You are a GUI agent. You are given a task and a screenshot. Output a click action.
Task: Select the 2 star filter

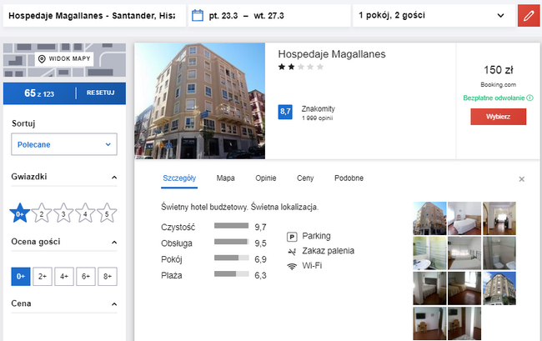pyautogui.click(x=42, y=213)
